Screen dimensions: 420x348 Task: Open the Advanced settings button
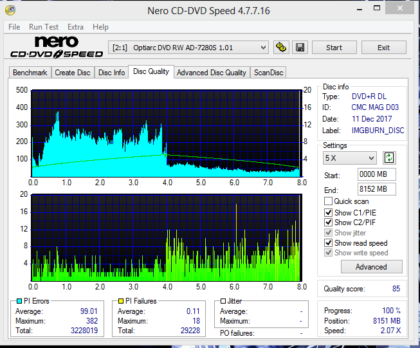tap(371, 266)
